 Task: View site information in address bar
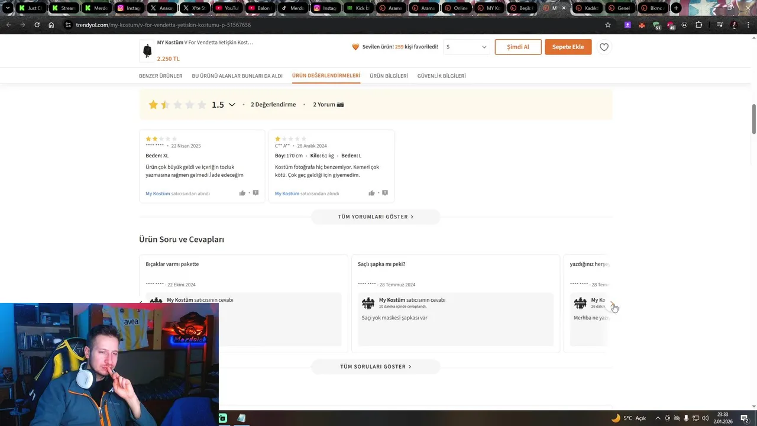(68, 25)
